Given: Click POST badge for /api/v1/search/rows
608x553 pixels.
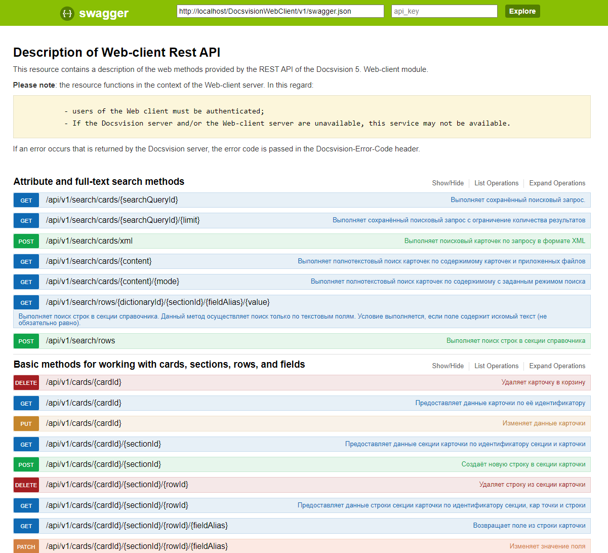Looking at the screenshot, I should [x=26, y=341].
